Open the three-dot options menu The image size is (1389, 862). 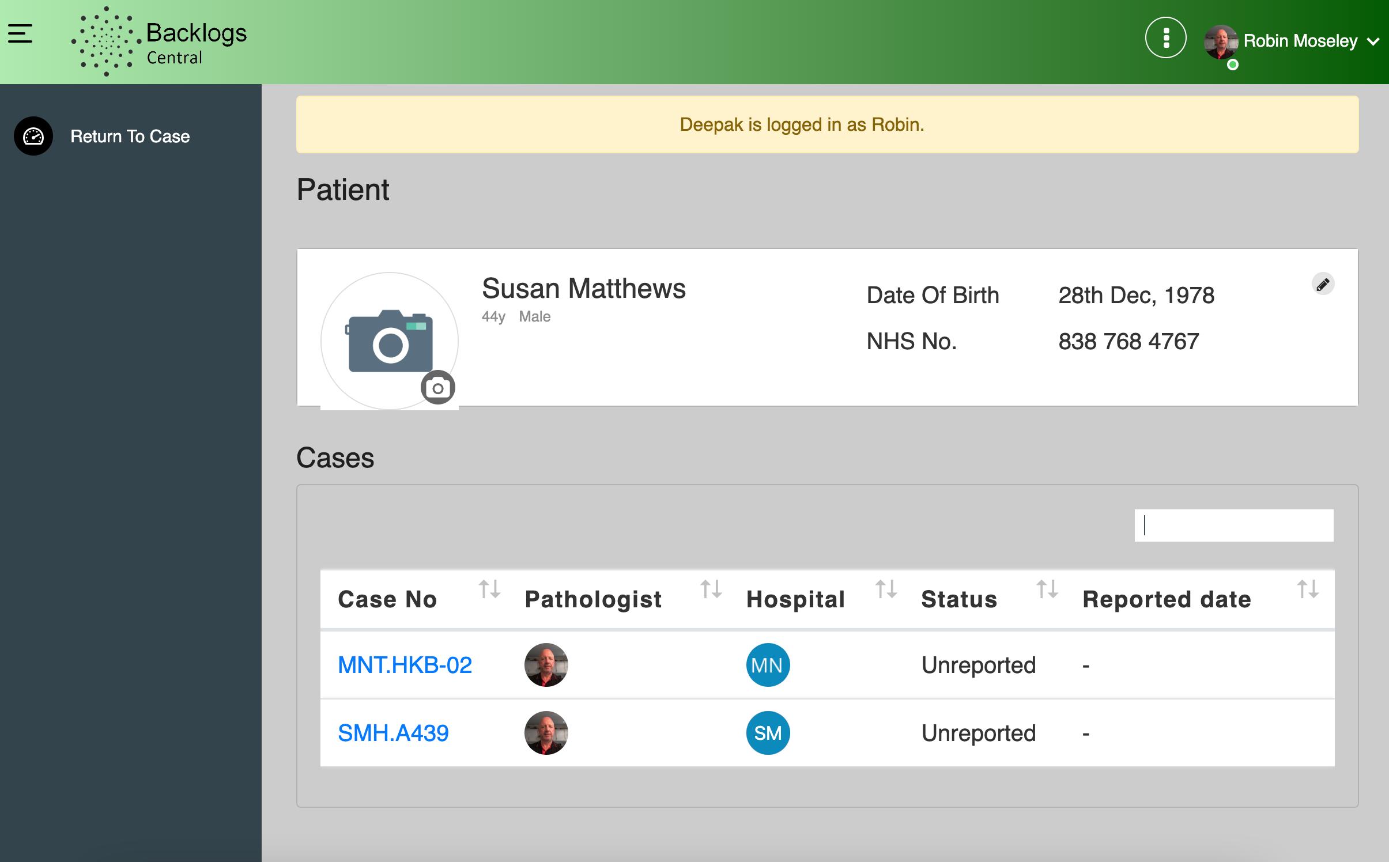click(1165, 38)
